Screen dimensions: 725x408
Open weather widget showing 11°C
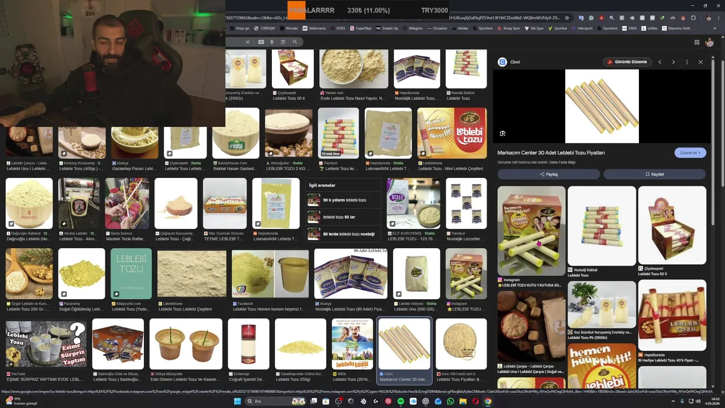pos(22,401)
